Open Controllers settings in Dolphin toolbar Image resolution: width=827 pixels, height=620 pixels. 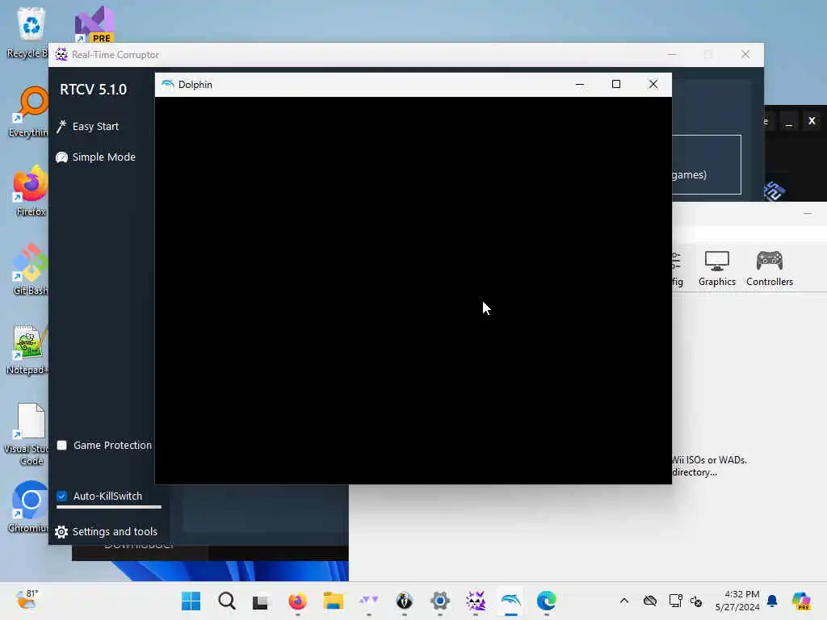[x=770, y=268]
